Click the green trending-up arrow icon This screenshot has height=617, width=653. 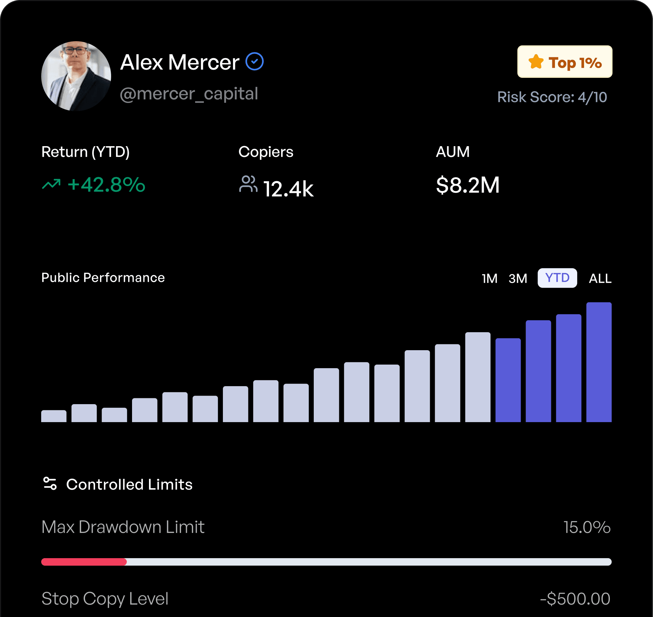(x=51, y=184)
